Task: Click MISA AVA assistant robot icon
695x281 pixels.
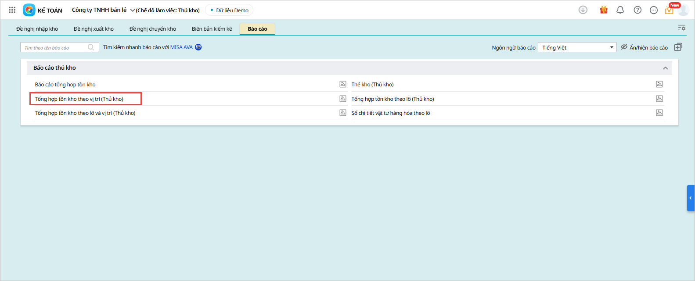Action: [198, 47]
